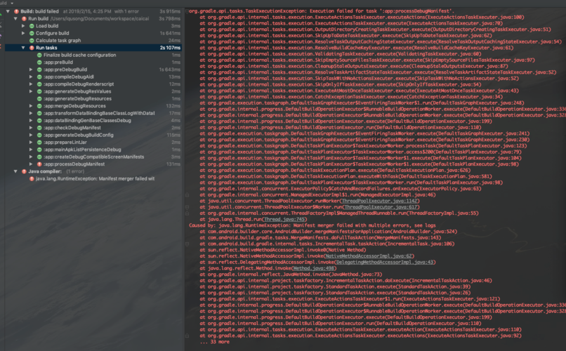Click the 'Caused by: java.lang.RuntimeException' console line
The height and width of the screenshot is (351, 566).
point(312,225)
